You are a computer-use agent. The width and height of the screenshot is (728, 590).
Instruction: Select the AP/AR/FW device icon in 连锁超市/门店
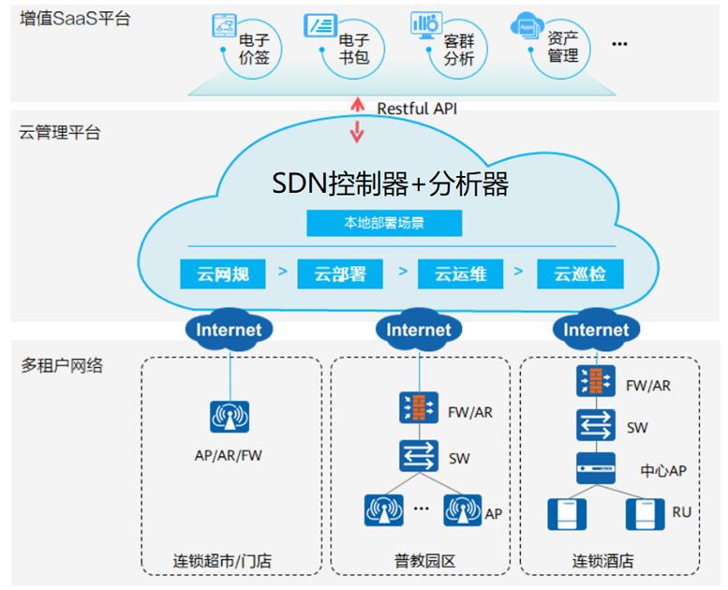pos(230,417)
